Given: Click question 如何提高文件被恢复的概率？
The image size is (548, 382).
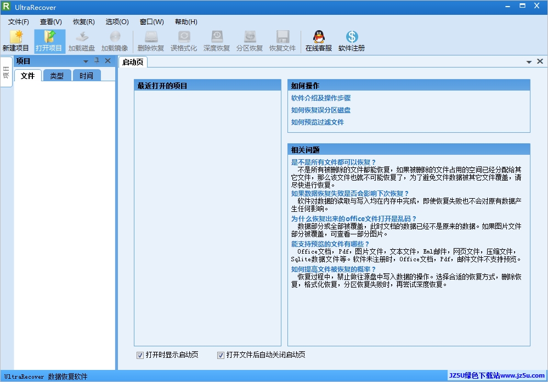Looking at the screenshot, I should point(334,269).
